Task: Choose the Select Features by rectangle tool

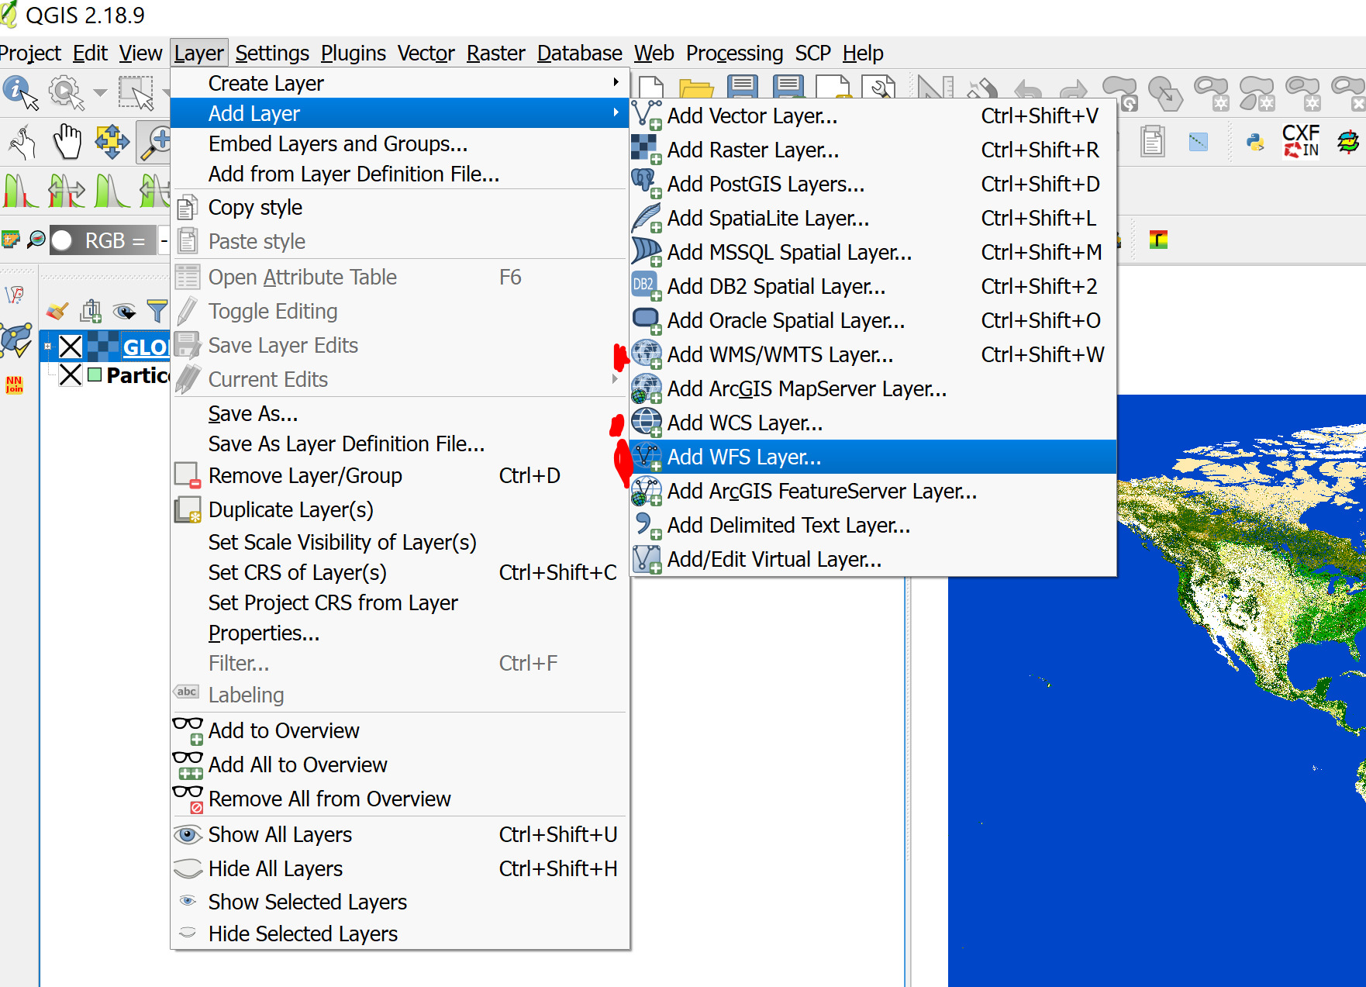Action: click(136, 92)
